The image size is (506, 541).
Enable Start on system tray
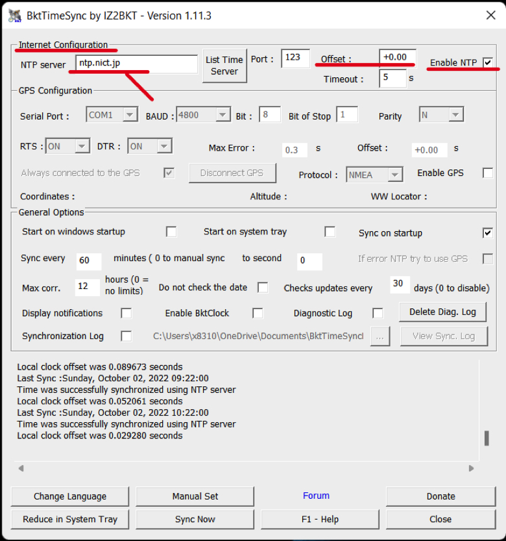click(x=330, y=231)
